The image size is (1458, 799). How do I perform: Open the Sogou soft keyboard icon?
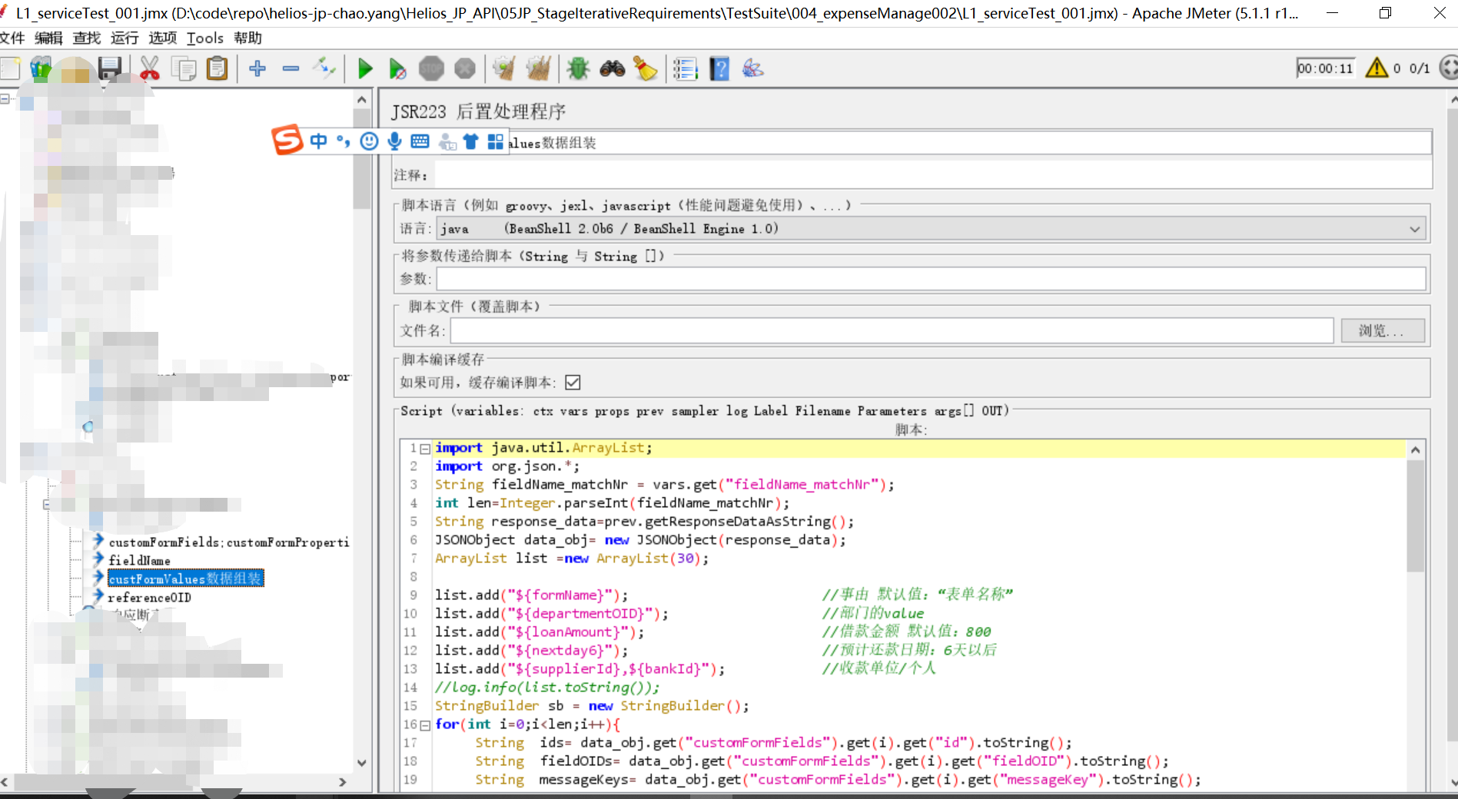pyautogui.click(x=420, y=141)
